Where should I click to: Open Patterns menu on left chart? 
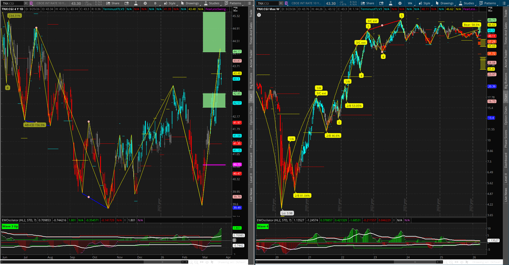233,3
